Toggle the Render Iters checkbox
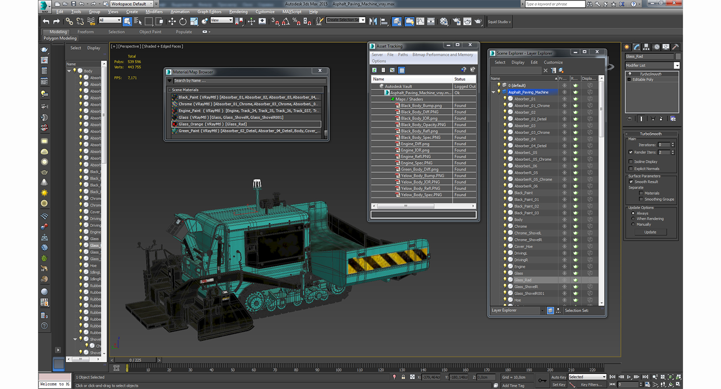 tap(631, 152)
